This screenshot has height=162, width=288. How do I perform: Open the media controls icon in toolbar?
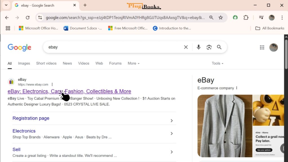261,17
